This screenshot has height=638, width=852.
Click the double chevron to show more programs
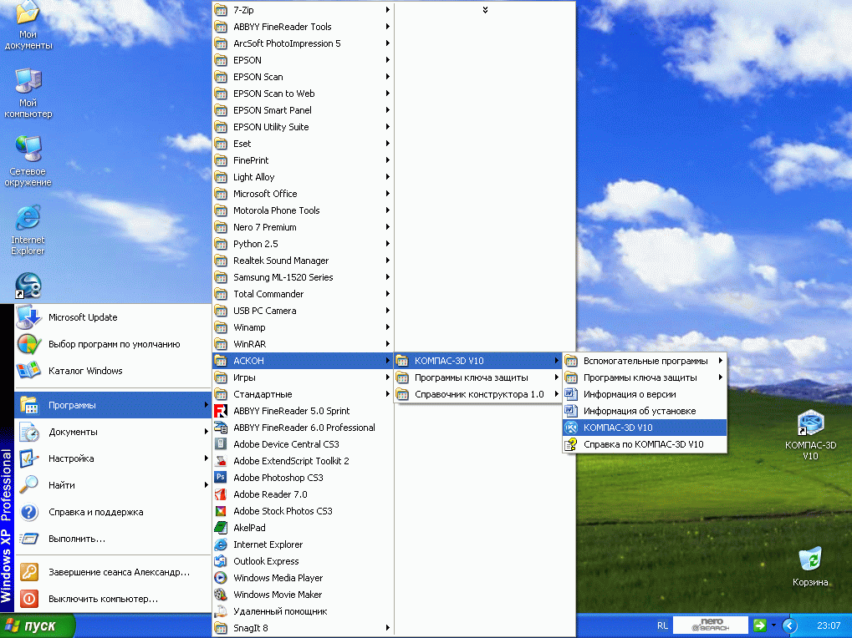485,10
